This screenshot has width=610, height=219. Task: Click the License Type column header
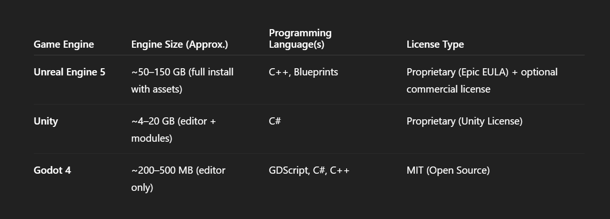[x=435, y=44]
